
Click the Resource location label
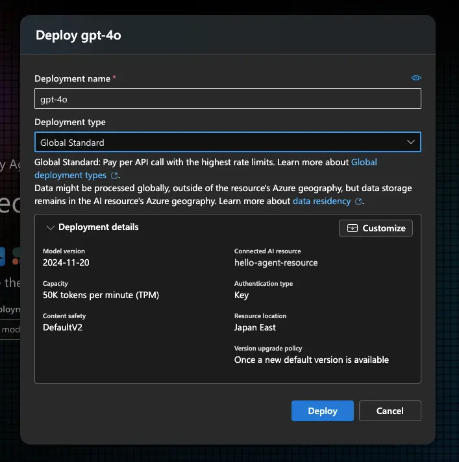[260, 316]
